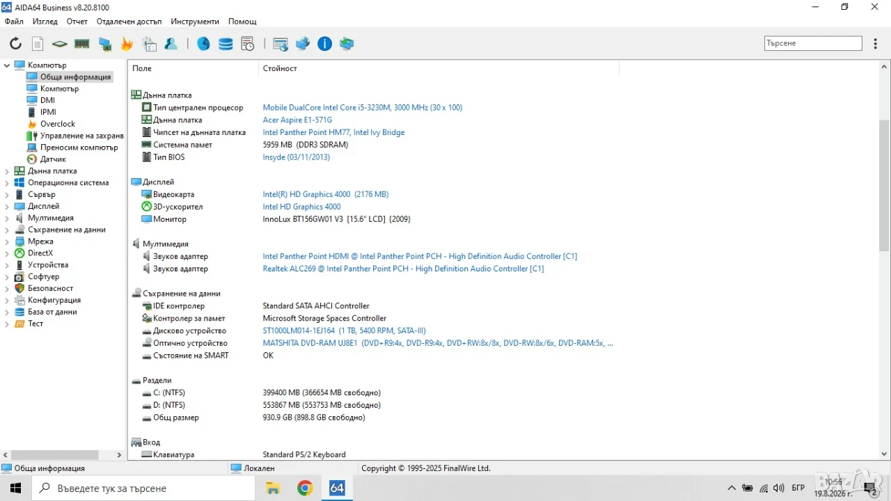Open the settings checklist toolbar icon
This screenshot has height=501, width=891.
click(x=150, y=44)
